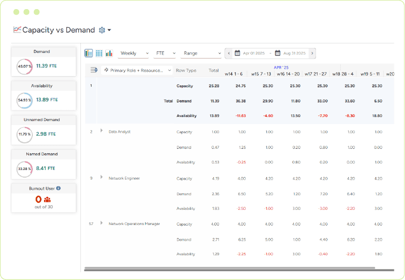405x280 pixels.
Task: Click the w14 1 - 6 week column header
Action: pos(234,74)
